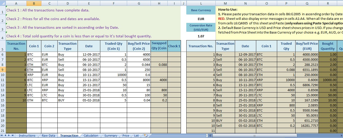Screen dimensions: 343x138
Task: Select the 1.07 conversion rate cell
Action: [201, 36]
